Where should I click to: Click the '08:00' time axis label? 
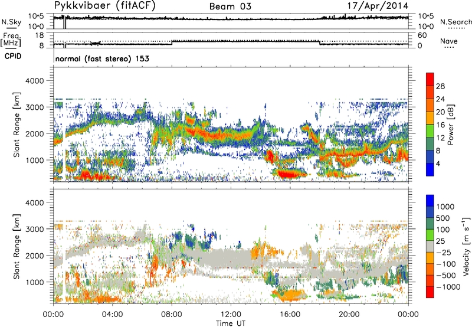click(172, 315)
